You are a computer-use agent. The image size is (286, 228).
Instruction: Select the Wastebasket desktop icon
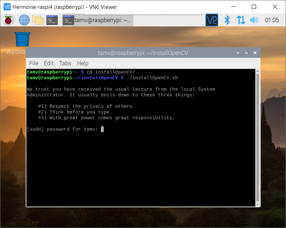[x=22, y=39]
